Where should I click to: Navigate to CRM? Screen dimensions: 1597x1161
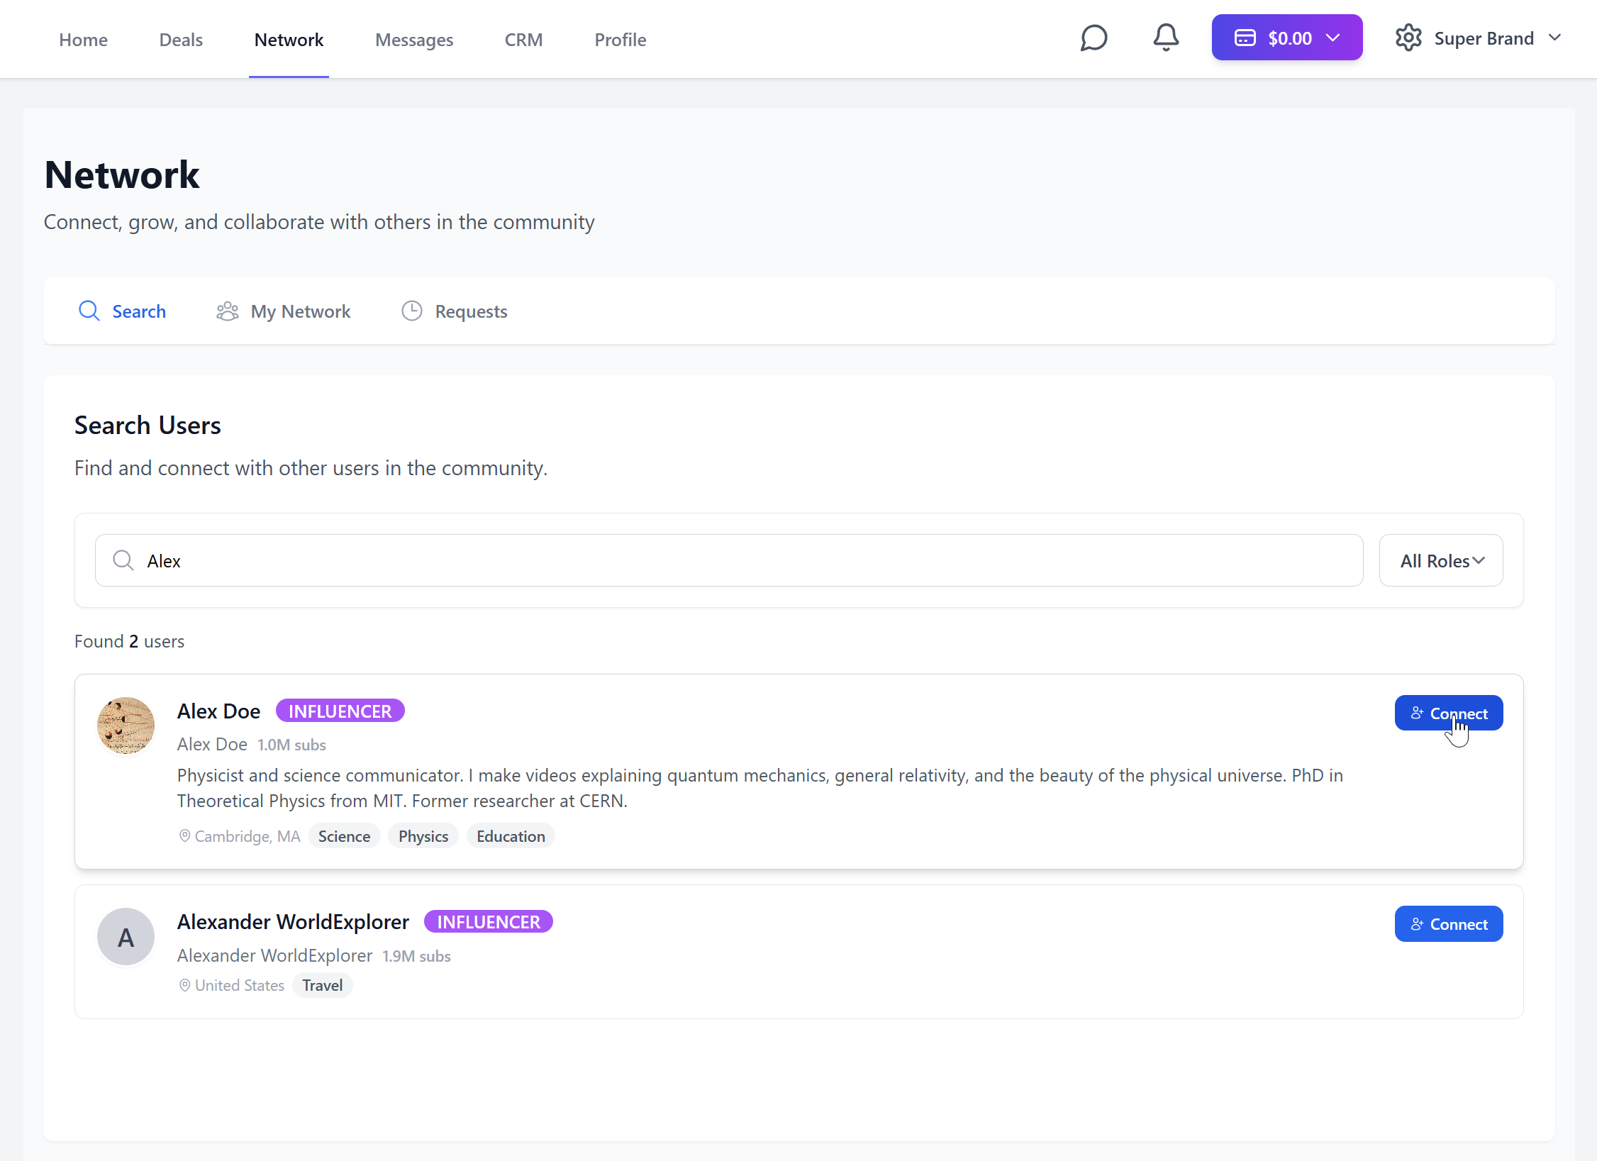(x=523, y=40)
